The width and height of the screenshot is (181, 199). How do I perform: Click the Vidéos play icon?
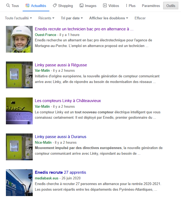tap(105, 6)
